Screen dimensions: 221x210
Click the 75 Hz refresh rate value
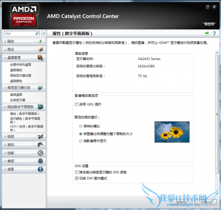tap(142, 76)
